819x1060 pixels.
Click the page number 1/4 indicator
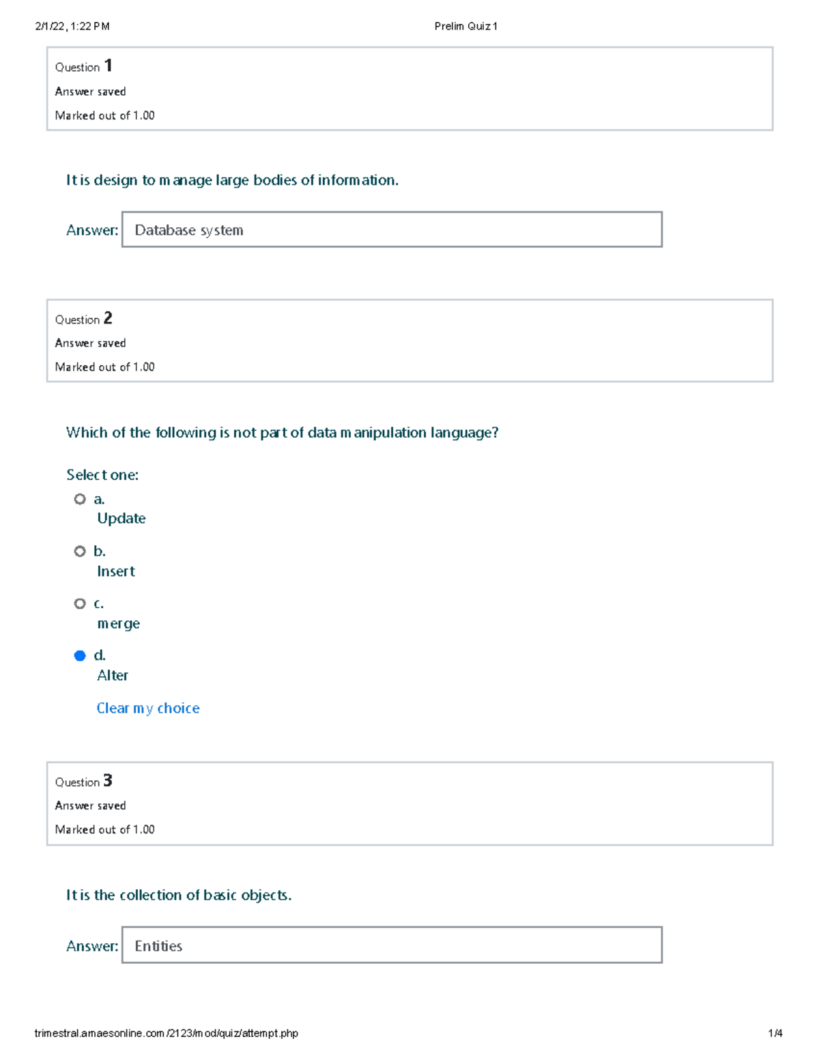point(773,1033)
